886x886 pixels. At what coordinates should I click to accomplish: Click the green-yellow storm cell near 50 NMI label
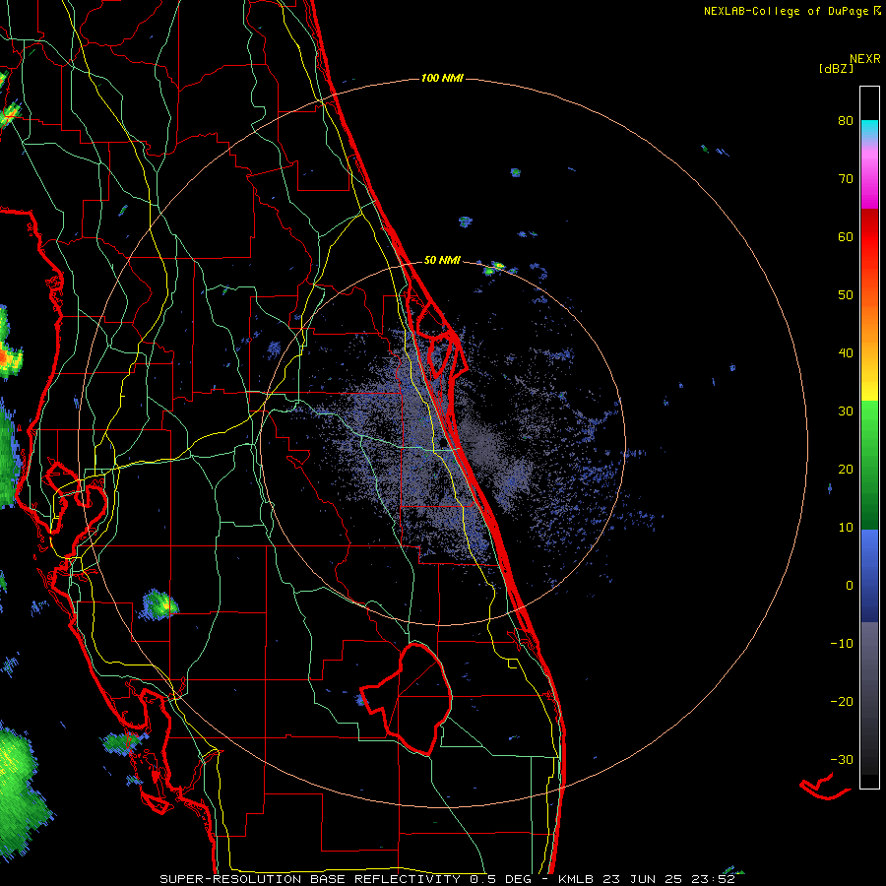494,268
